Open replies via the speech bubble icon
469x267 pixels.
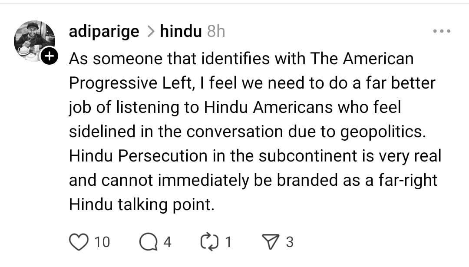148,242
